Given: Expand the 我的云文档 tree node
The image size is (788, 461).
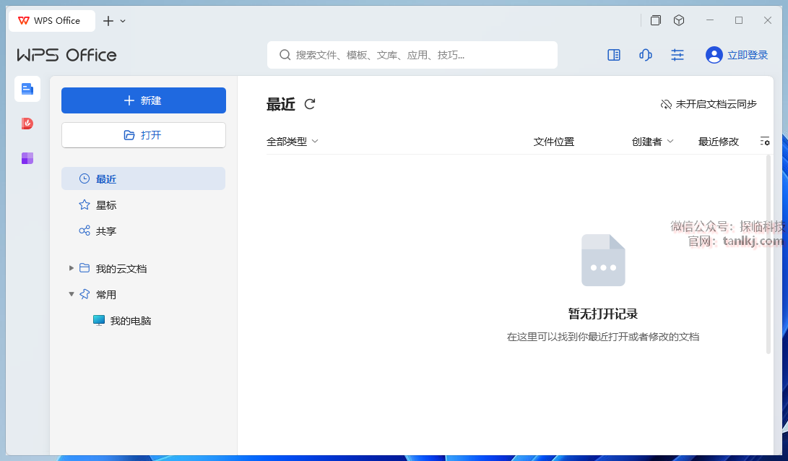Looking at the screenshot, I should coord(72,268).
